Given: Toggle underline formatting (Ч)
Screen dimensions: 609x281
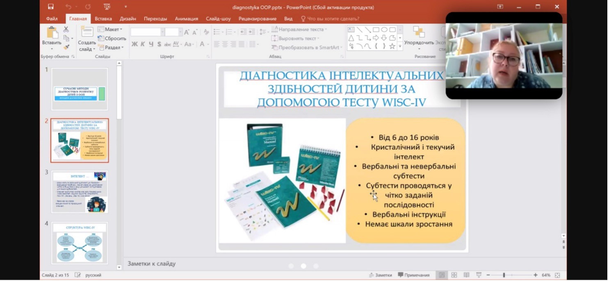Looking at the screenshot, I should (151, 44).
